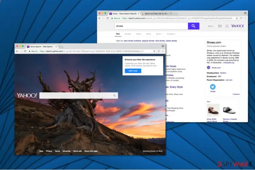Open Chrome menu in the front Yahoo window
255x170 pixels.
point(163,51)
